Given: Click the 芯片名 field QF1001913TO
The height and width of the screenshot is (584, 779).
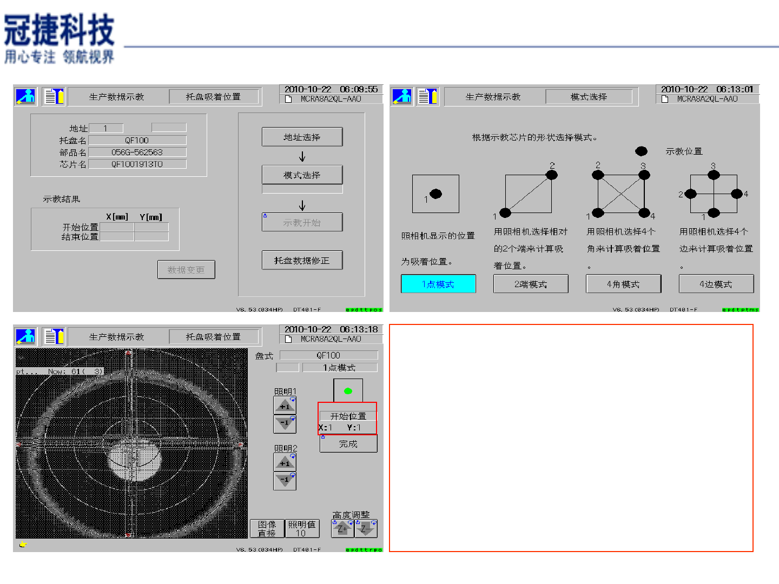Looking at the screenshot, I should point(137,164).
